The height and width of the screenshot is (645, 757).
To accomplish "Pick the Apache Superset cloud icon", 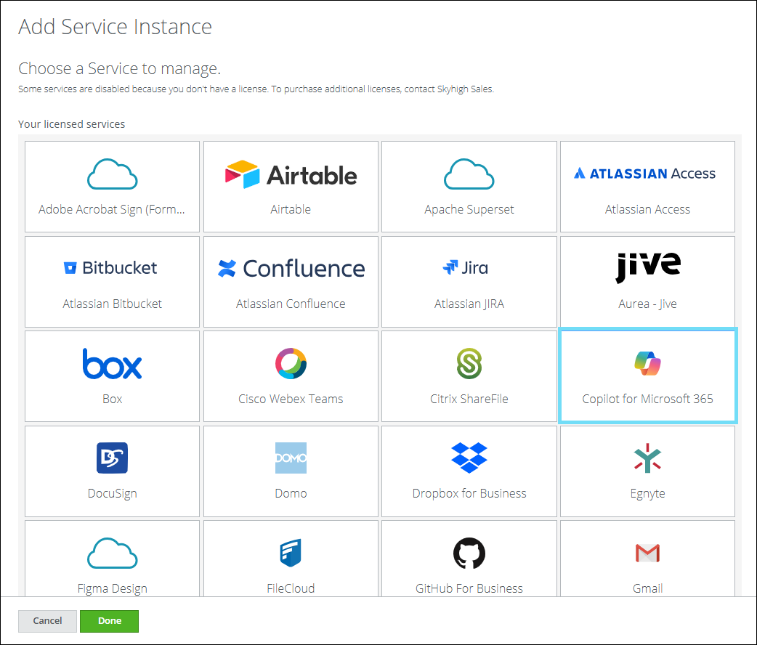I will click(x=469, y=174).
